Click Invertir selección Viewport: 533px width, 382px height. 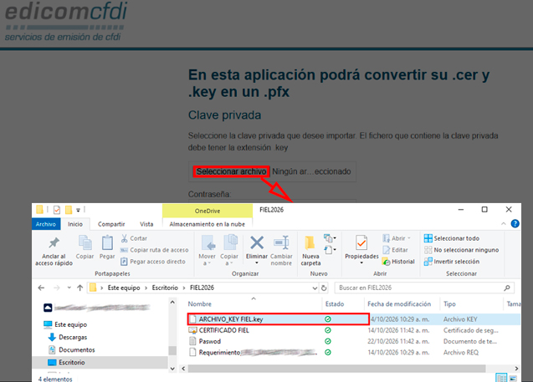point(452,262)
